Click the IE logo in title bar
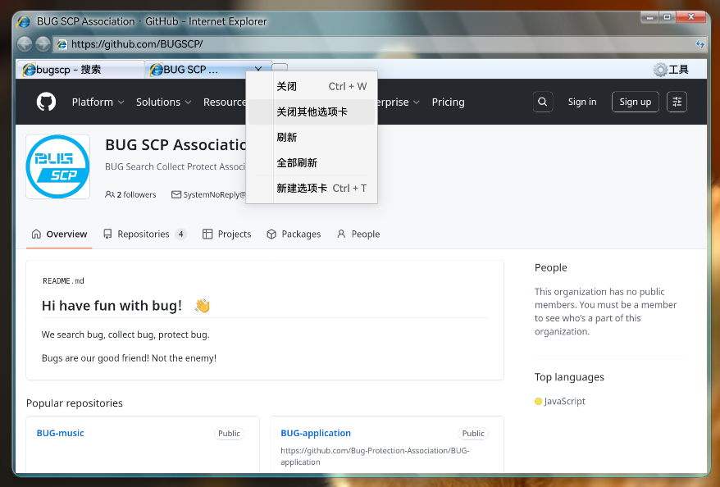The image size is (720, 487). click(24, 21)
